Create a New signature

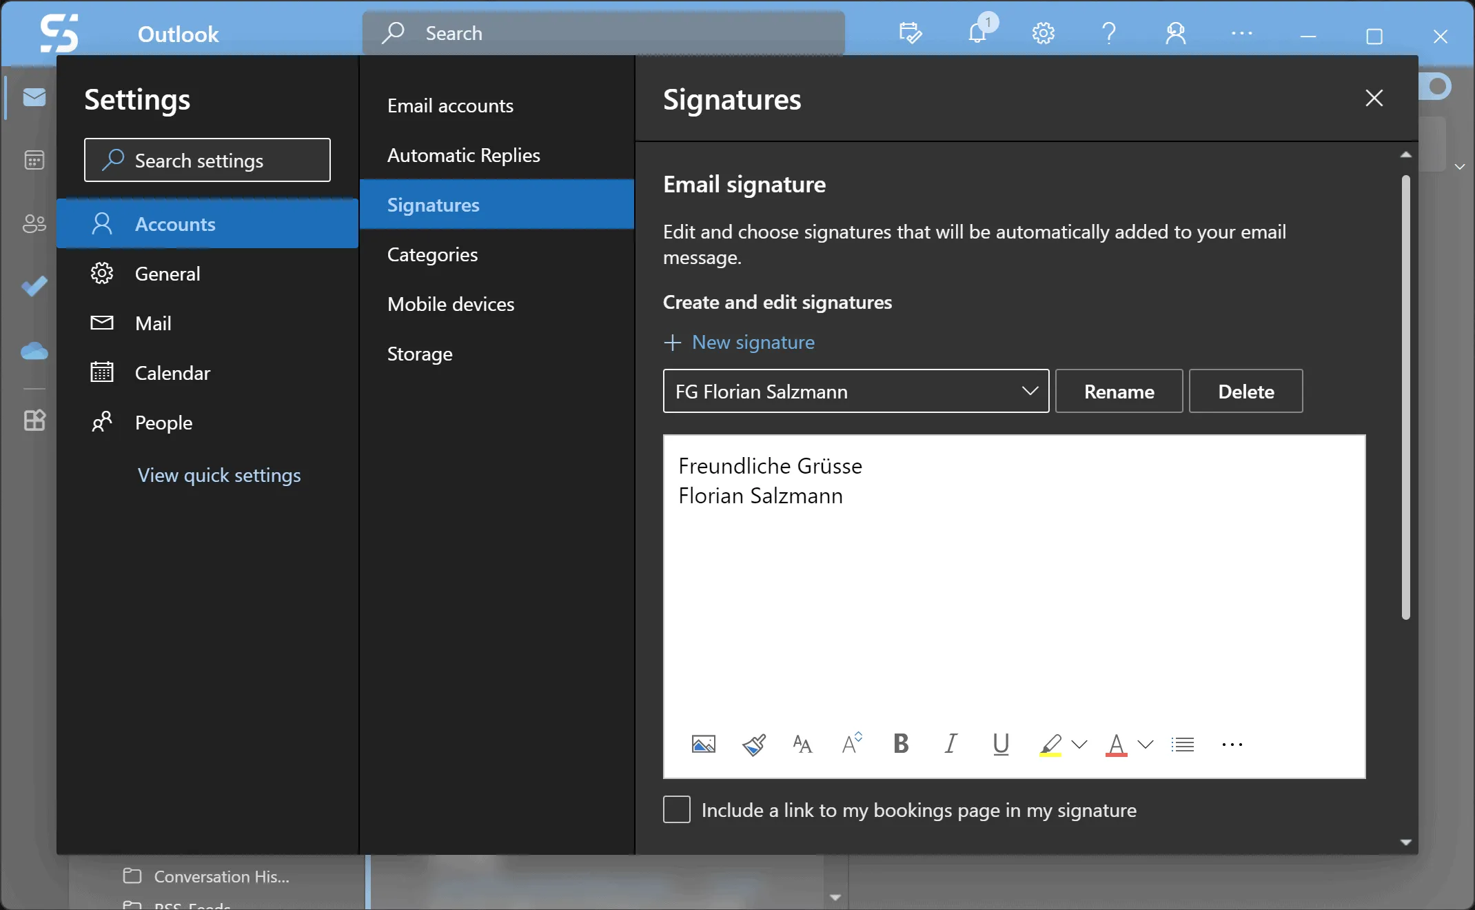739,342
